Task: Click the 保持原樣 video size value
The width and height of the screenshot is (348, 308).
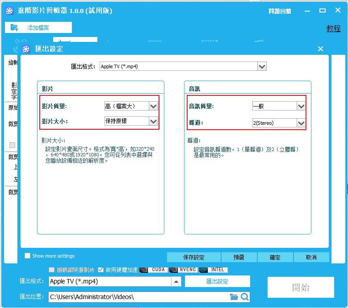Action: (127, 121)
